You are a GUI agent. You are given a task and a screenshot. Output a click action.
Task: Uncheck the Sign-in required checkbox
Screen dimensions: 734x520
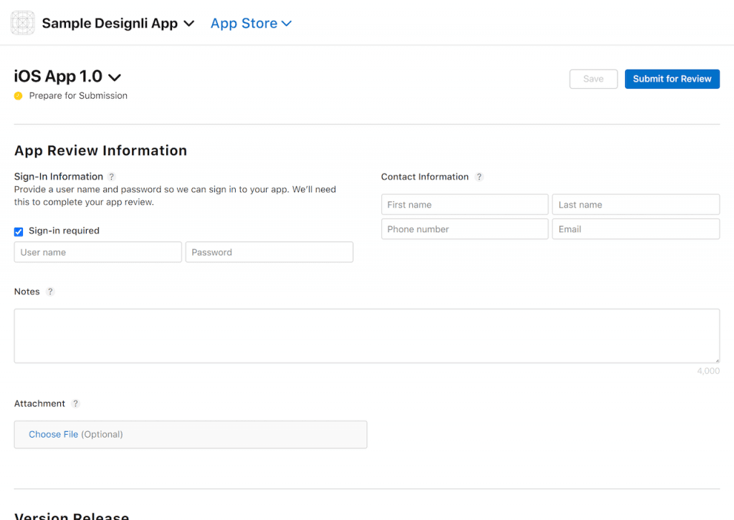click(19, 231)
